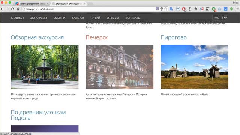240x135 pixels.
Task: Open the 'Печерск' heading link
Action: [97, 37]
